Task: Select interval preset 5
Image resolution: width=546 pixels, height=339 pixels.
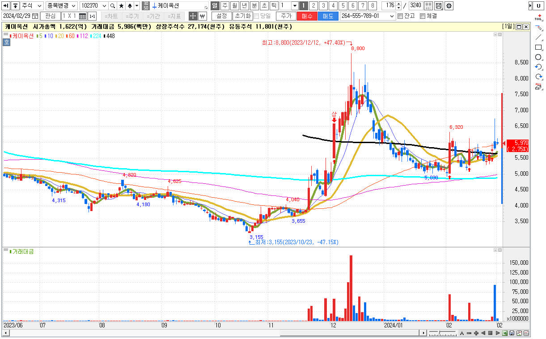Action: click(343, 6)
